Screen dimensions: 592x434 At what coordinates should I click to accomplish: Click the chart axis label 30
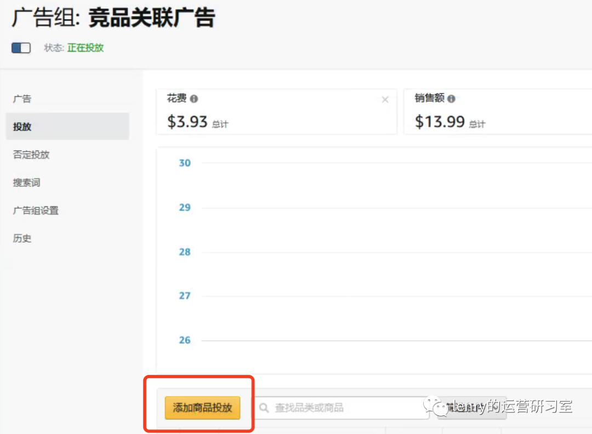(185, 163)
